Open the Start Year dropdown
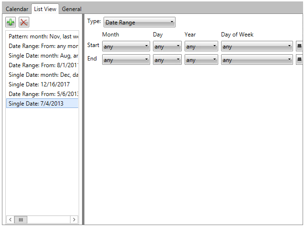305x227 pixels. point(201,47)
